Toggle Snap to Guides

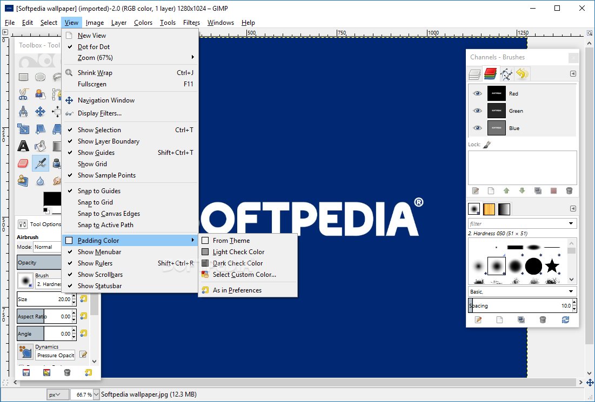tap(130, 191)
